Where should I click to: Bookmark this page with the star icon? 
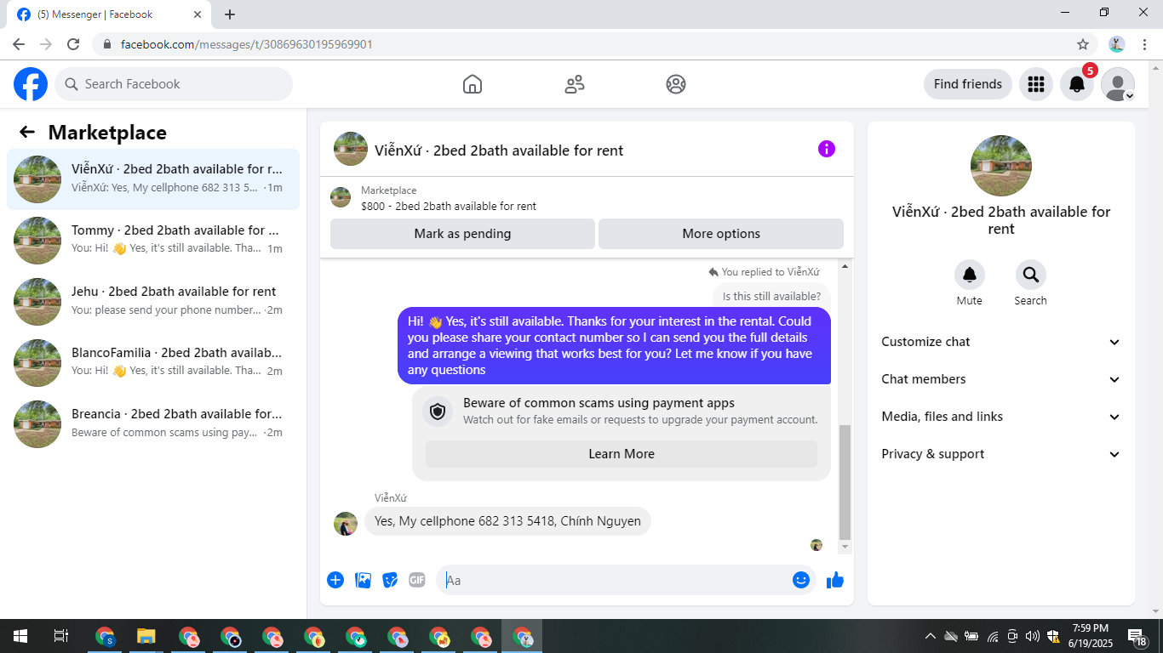point(1083,44)
